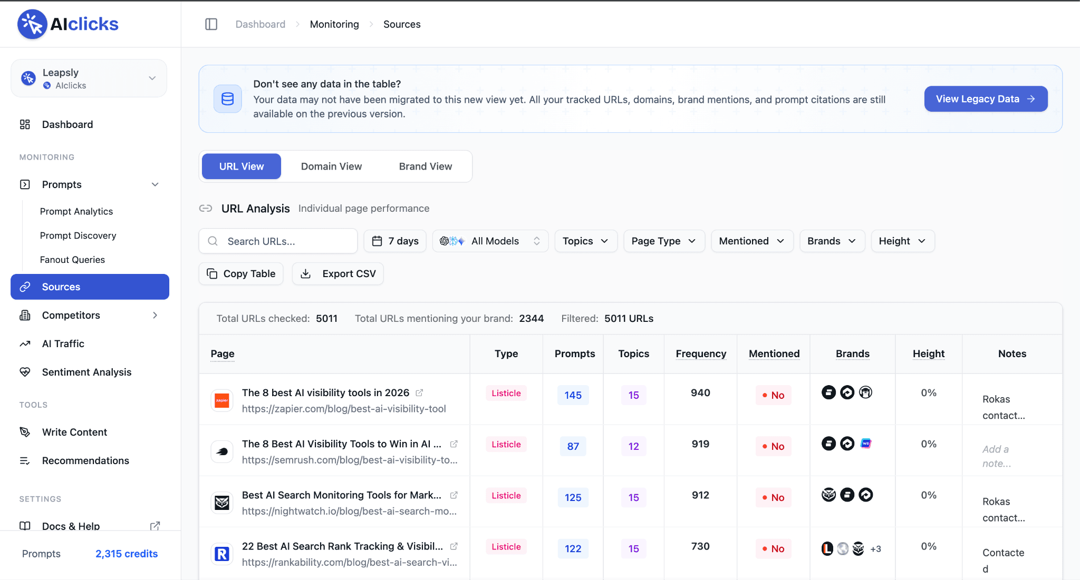Click the Zapier favicon thumbnail
1080x580 pixels.
click(222, 401)
